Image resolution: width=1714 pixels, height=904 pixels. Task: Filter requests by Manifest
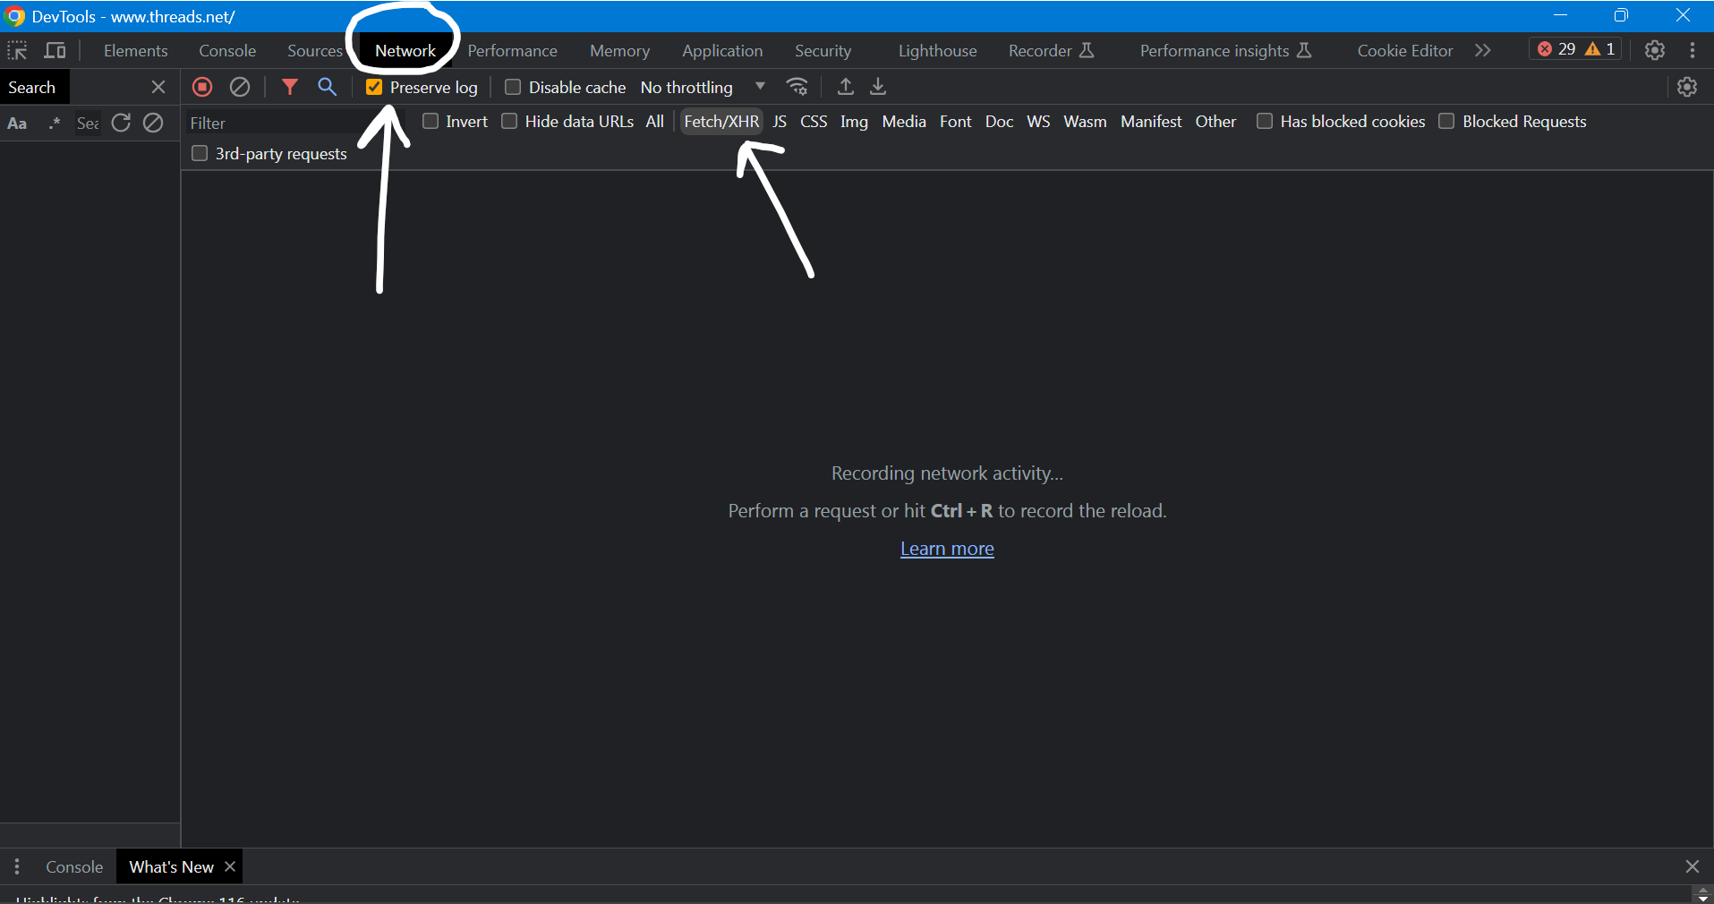tap(1151, 121)
